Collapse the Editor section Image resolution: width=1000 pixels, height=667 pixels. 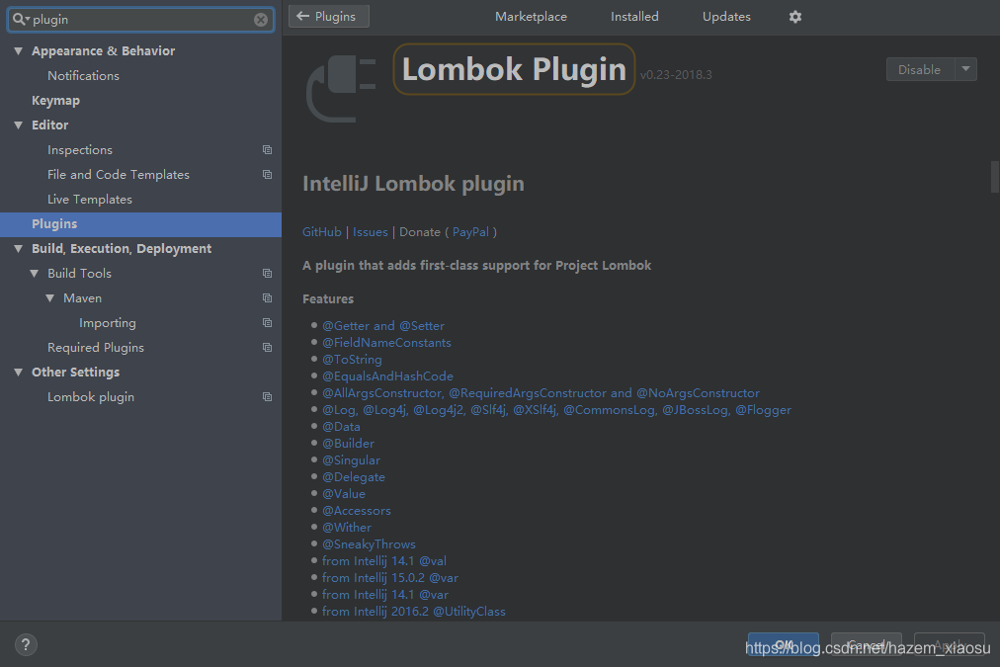tap(19, 125)
